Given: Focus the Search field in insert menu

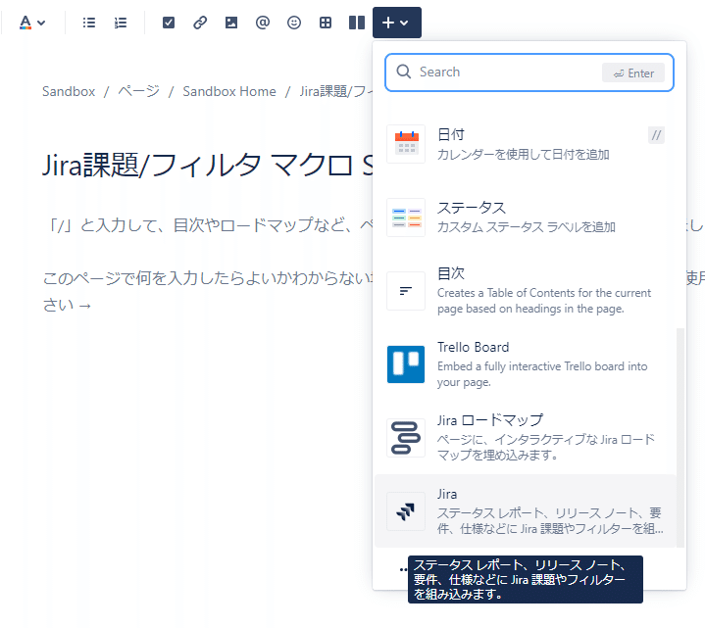Looking at the screenshot, I should click(529, 72).
